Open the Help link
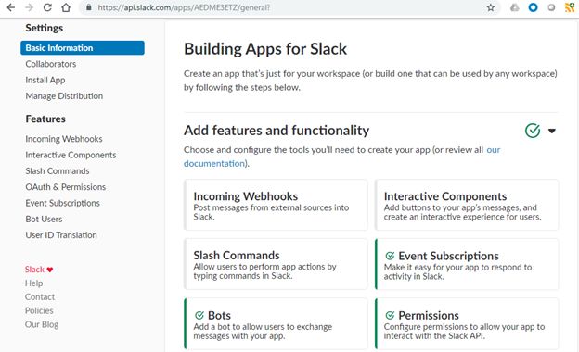 point(33,283)
